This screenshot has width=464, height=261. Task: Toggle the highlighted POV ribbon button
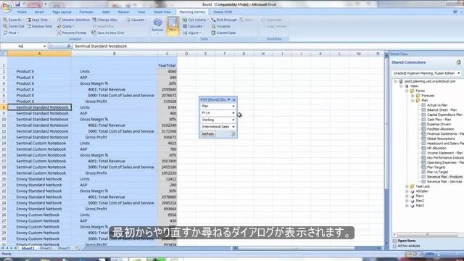tap(173, 25)
